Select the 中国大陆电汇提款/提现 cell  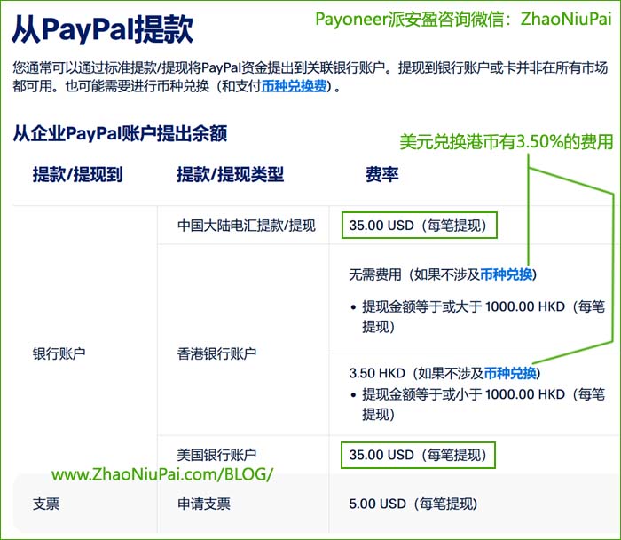247,226
